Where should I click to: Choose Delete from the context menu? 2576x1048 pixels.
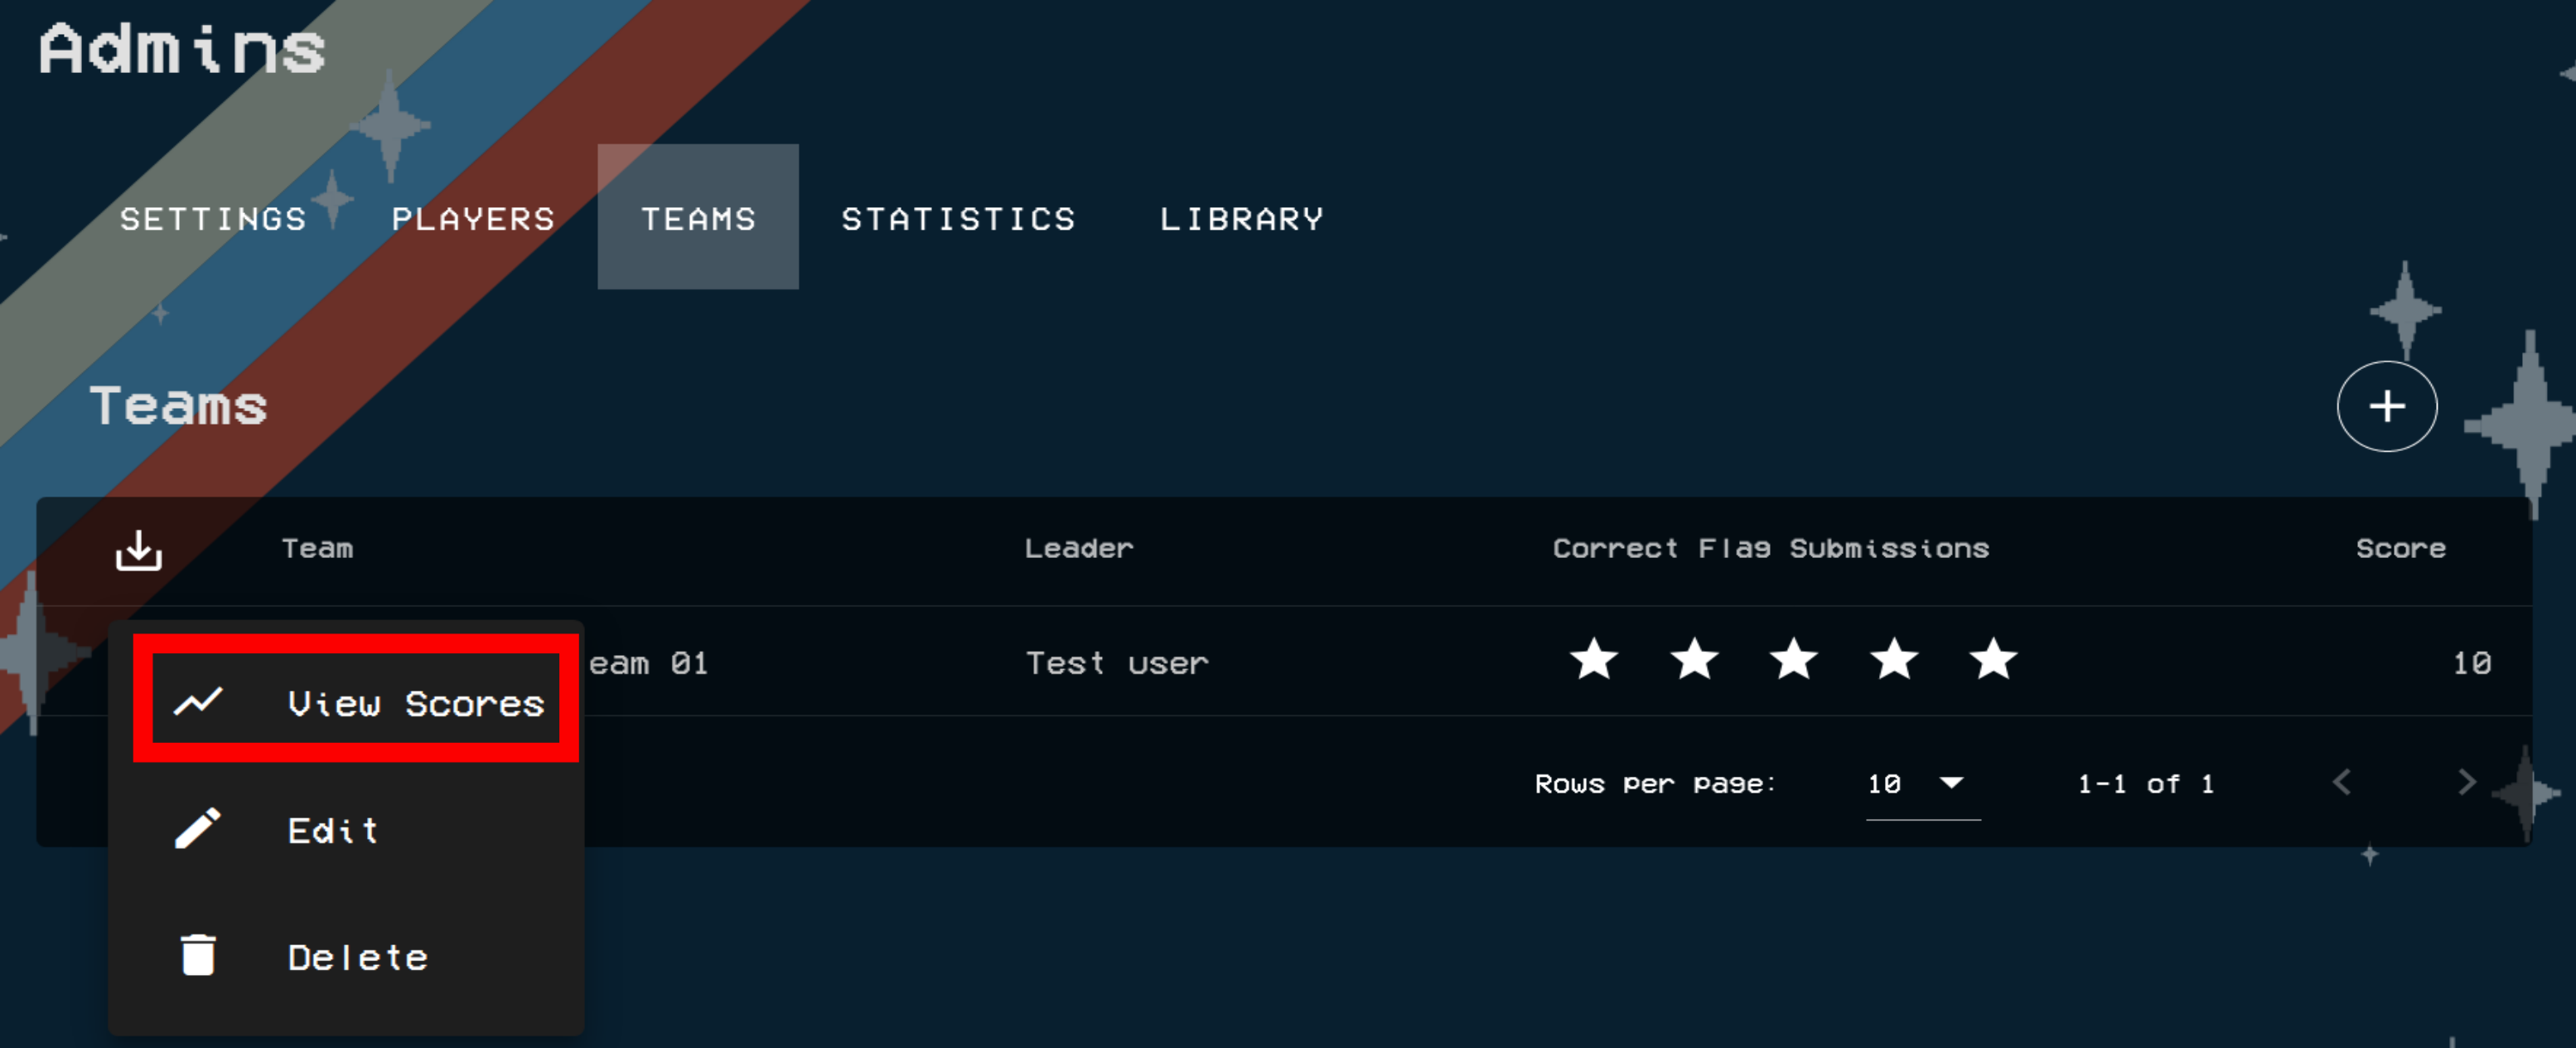(357, 956)
